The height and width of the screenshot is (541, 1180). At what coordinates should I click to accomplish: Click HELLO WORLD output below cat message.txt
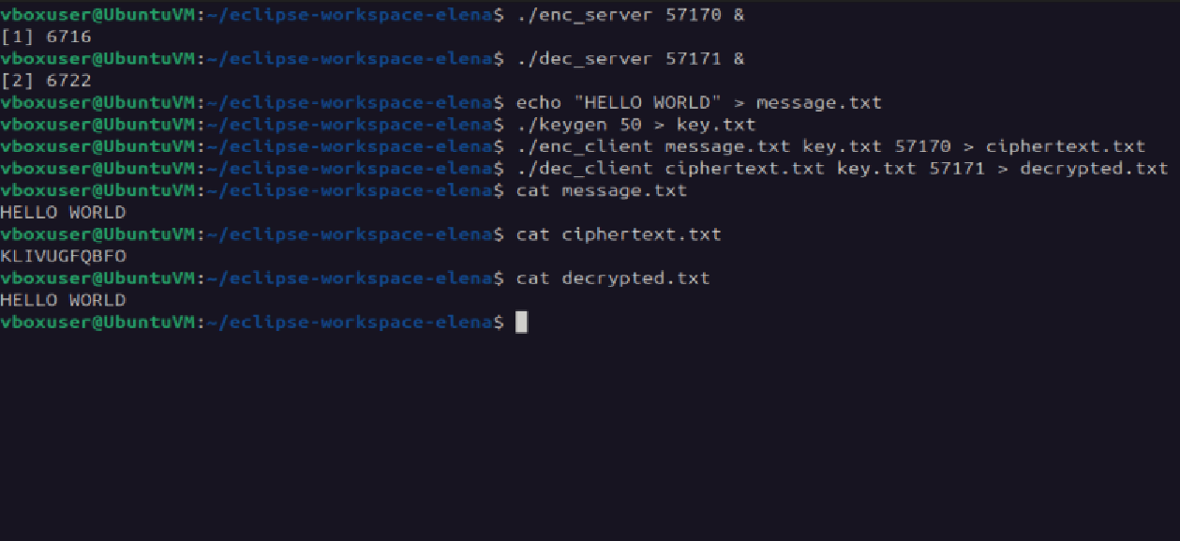click(63, 212)
